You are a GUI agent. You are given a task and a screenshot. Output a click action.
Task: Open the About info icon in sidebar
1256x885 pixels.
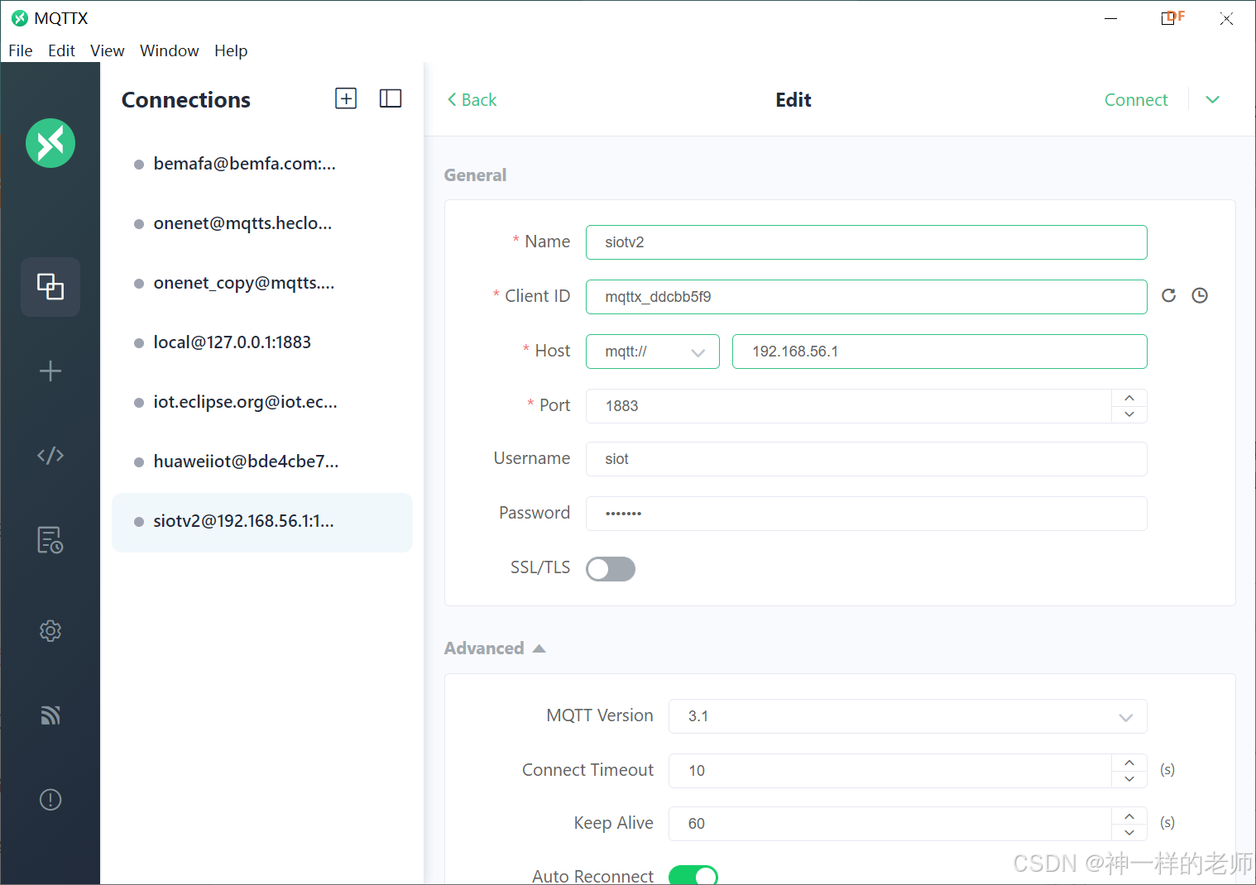click(50, 800)
